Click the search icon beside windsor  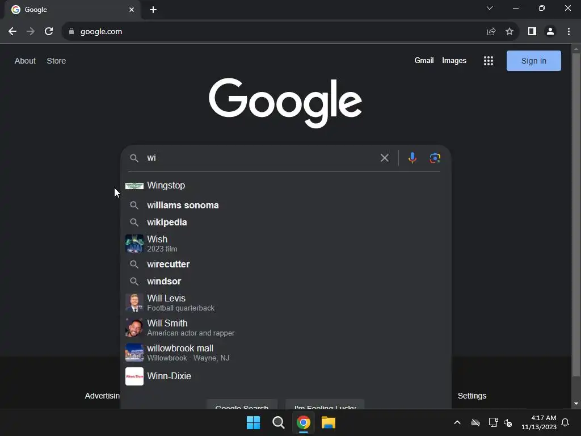click(x=134, y=281)
